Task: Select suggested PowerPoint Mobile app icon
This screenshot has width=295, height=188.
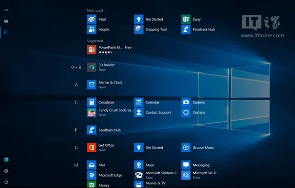Action: coord(91,50)
